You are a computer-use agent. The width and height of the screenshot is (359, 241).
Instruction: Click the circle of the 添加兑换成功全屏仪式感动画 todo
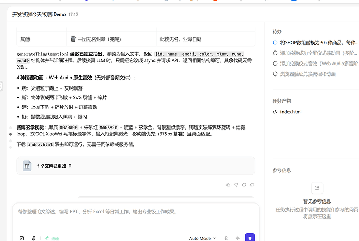pyautogui.click(x=275, y=53)
